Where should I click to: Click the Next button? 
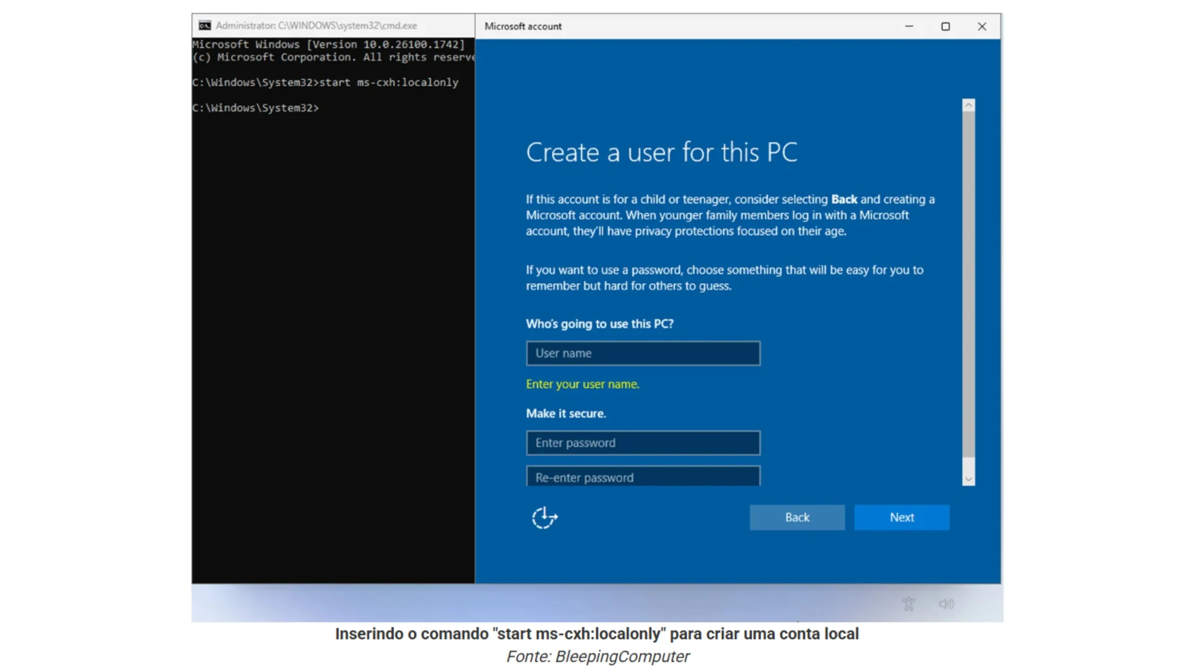click(x=902, y=517)
